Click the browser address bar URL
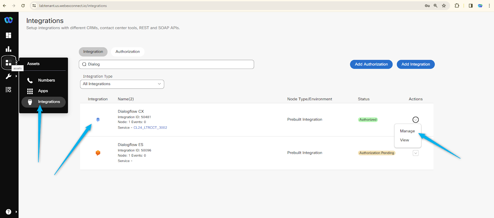 (x=73, y=6)
